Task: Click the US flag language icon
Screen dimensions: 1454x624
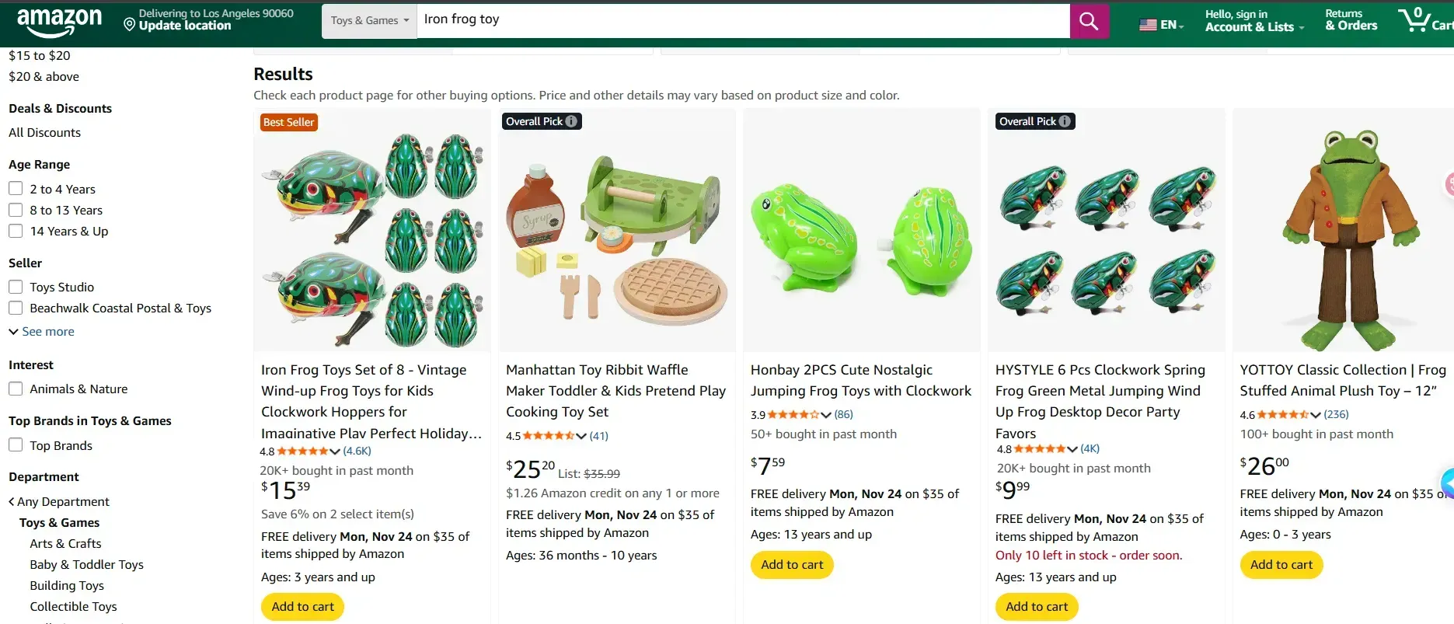Action: coord(1148,25)
